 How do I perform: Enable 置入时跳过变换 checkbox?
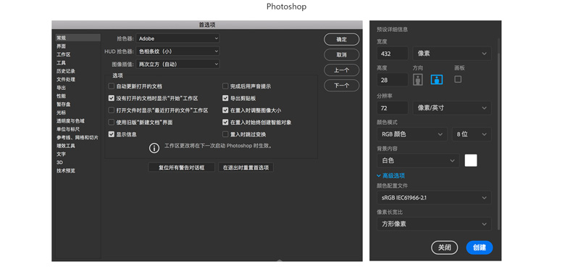(225, 134)
